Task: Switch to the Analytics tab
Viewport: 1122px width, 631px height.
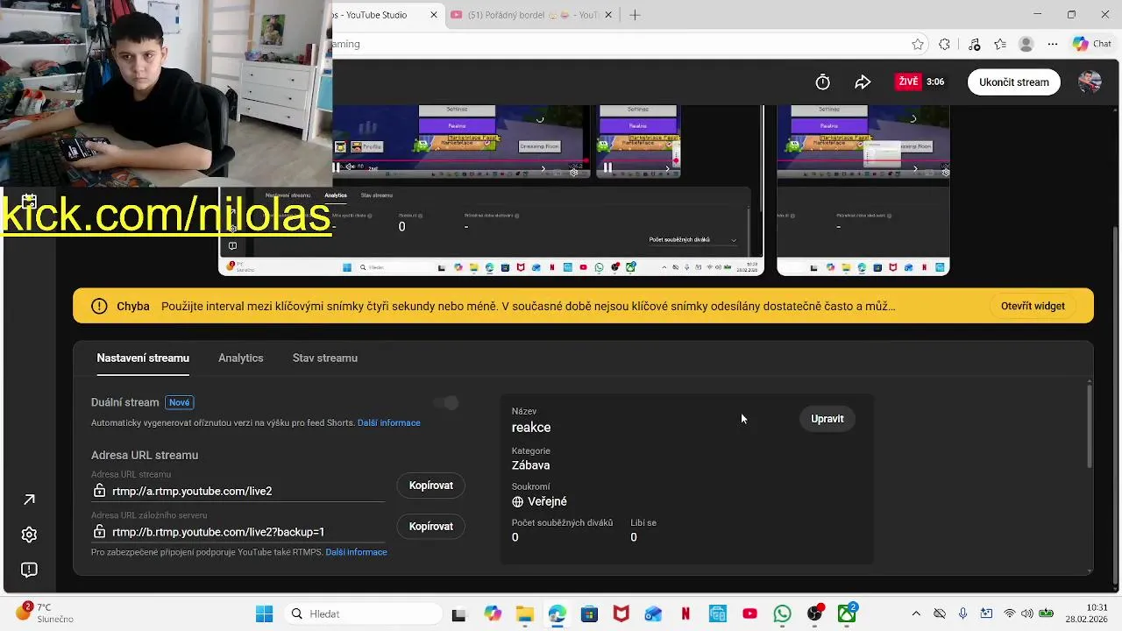Action: (241, 358)
